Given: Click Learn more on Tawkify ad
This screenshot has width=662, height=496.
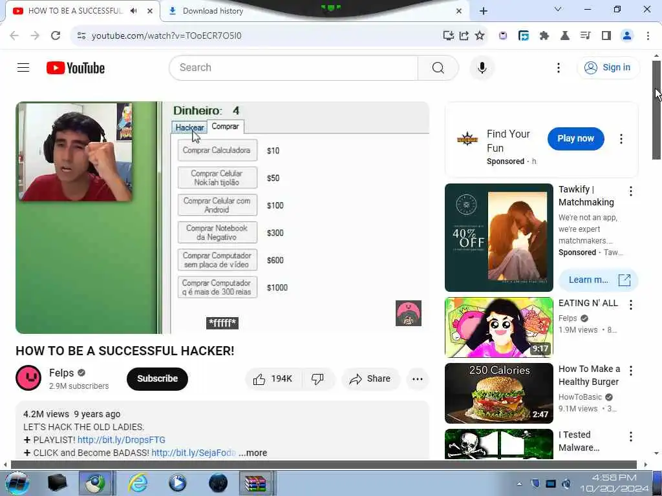Looking at the screenshot, I should (598, 280).
